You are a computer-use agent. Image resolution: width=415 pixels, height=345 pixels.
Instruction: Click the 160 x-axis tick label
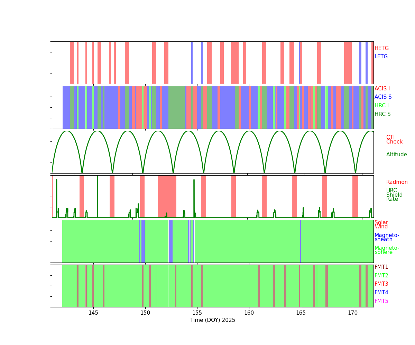point(249,313)
